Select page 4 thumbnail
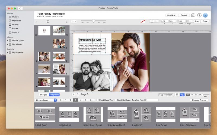 tap(44, 69)
